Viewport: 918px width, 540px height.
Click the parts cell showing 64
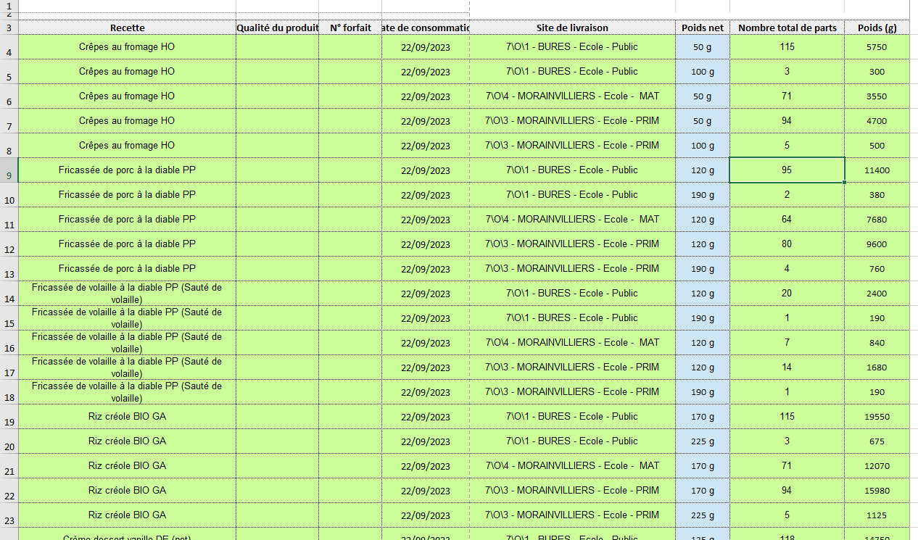click(787, 220)
